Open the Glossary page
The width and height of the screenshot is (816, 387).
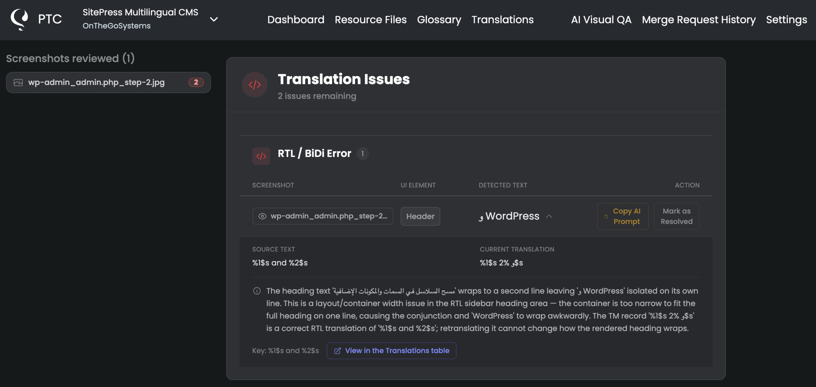tap(439, 19)
